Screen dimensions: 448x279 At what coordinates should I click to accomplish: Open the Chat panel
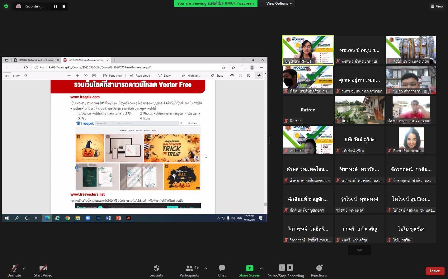point(222,271)
